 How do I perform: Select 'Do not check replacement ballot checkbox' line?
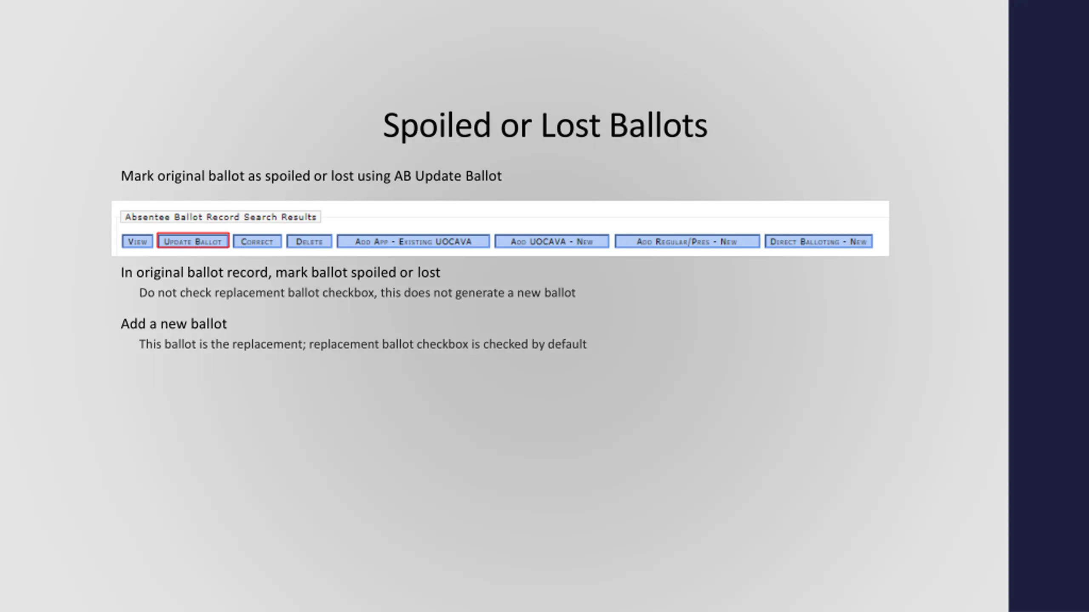[357, 293]
